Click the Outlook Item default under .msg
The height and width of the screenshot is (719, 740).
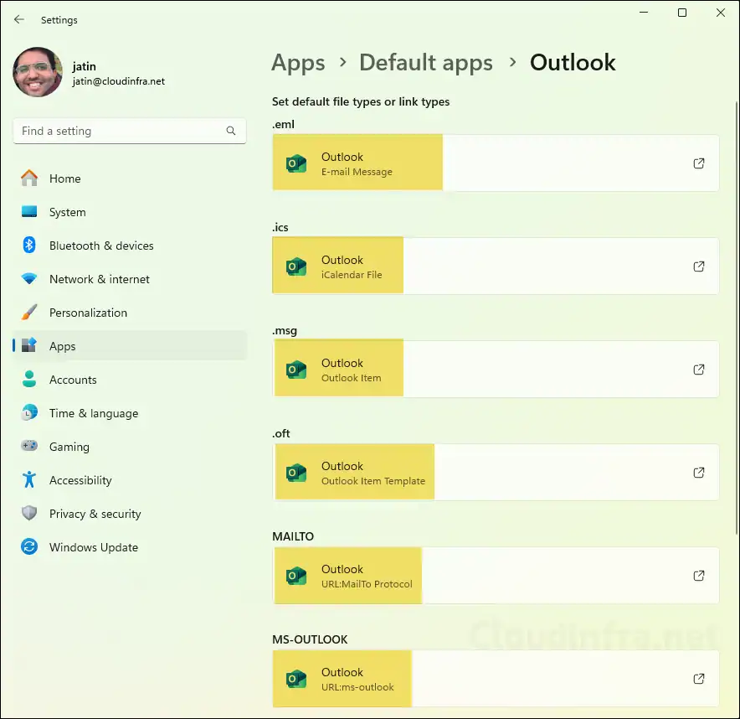(496, 369)
